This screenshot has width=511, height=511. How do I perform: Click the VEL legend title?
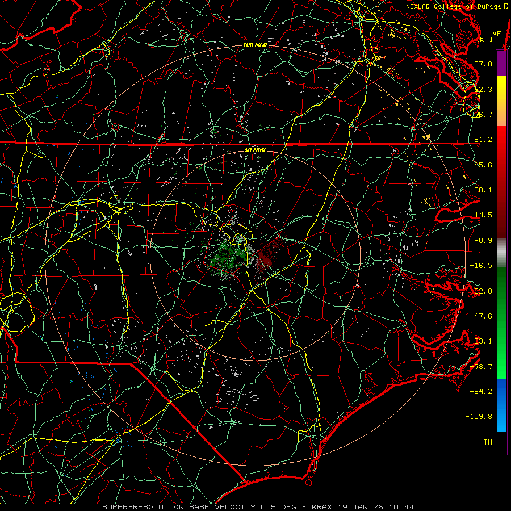point(499,34)
